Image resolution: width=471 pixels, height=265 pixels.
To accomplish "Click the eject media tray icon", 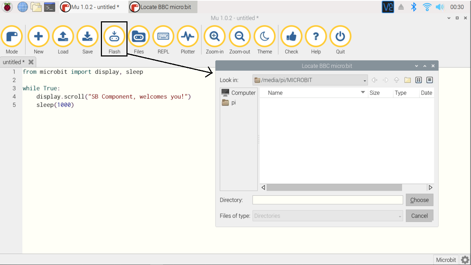I will (x=401, y=7).
